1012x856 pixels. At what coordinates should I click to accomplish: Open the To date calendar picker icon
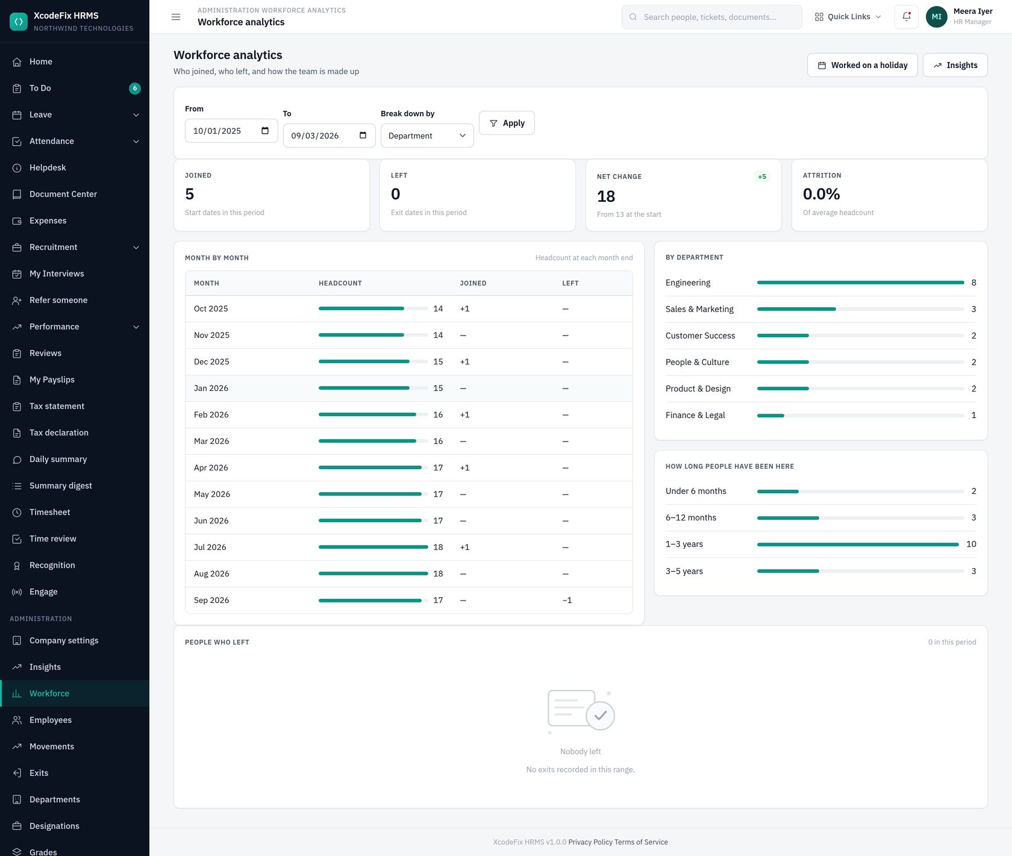pyautogui.click(x=363, y=136)
